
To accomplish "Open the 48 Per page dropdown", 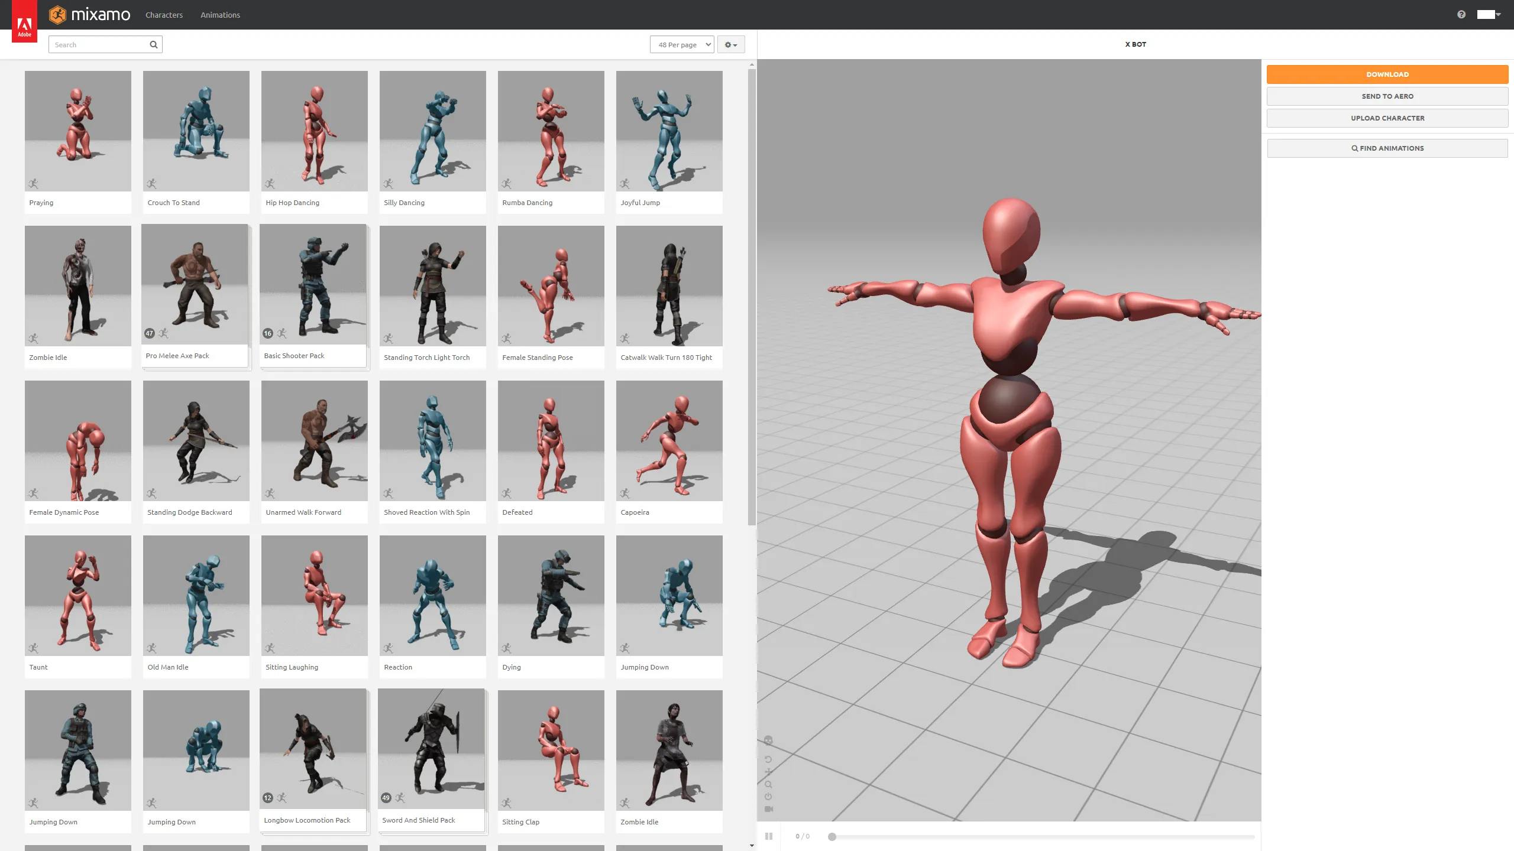I will pyautogui.click(x=682, y=44).
